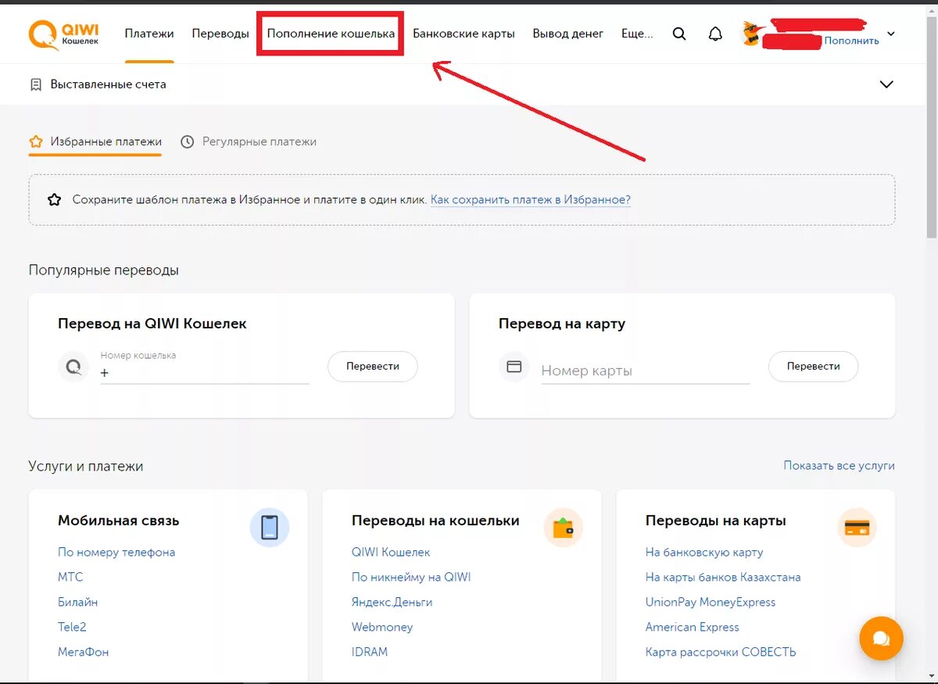The width and height of the screenshot is (938, 684).
Task: Click Перевести for card transfer
Action: click(x=814, y=366)
